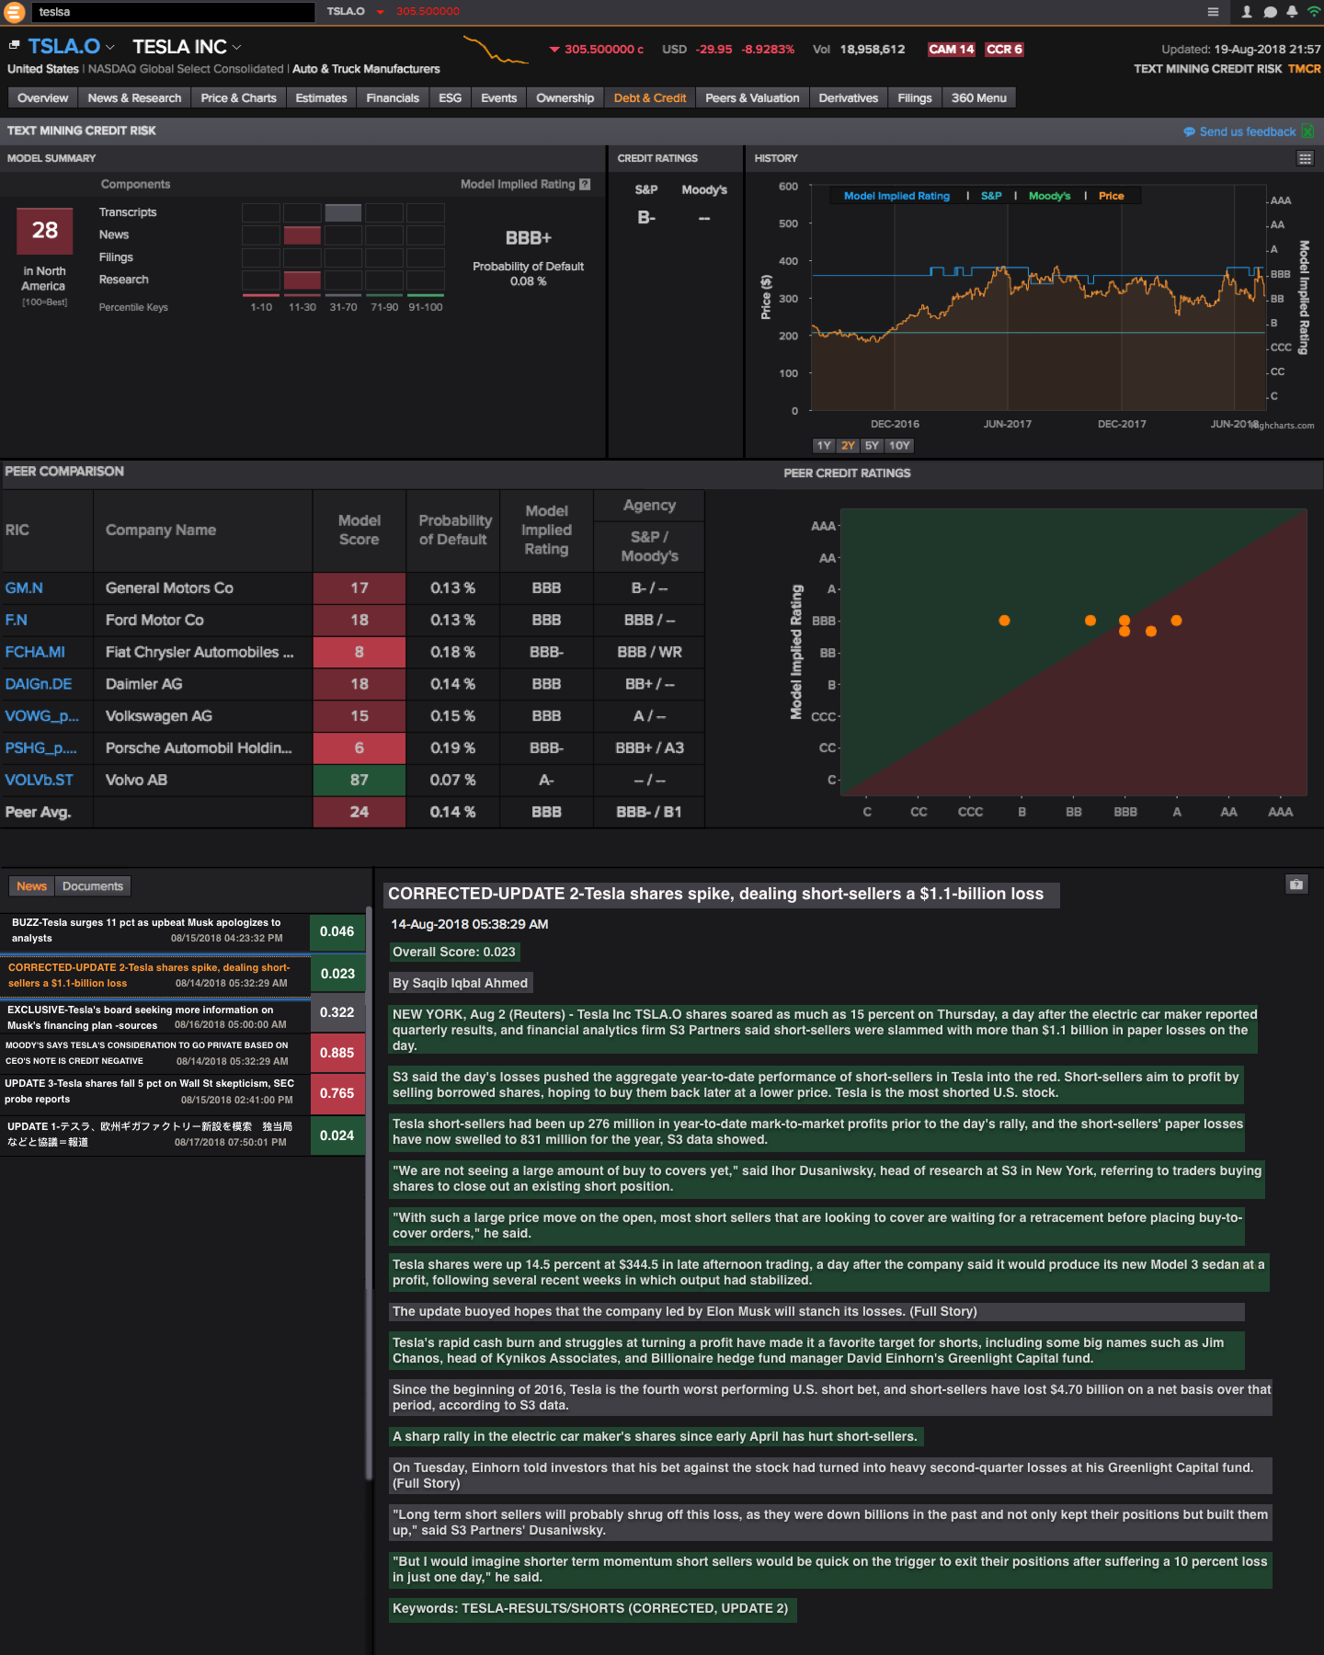Click the camera snapshot icon above the article

pyautogui.click(x=1296, y=885)
